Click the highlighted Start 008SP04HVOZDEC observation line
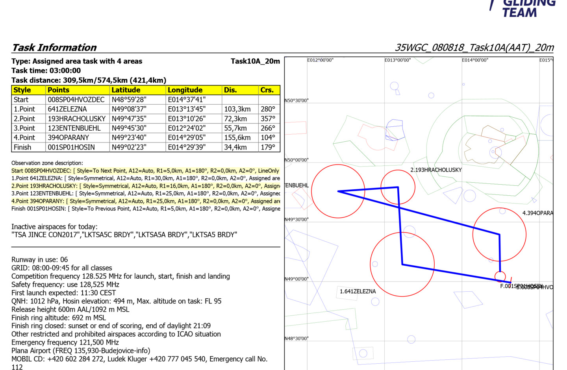Viewport: 567px width, 370px height. click(x=145, y=171)
